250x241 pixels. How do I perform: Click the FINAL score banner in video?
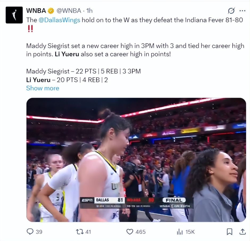point(174,200)
